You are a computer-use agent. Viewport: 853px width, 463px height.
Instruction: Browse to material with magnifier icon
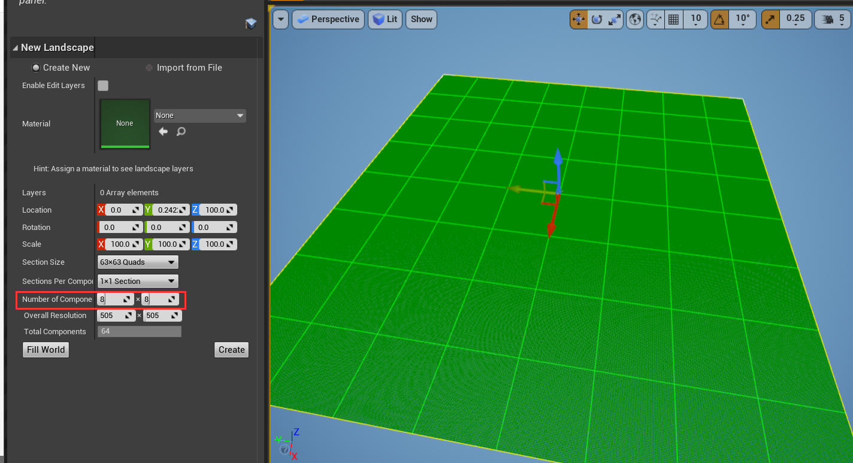(x=181, y=131)
